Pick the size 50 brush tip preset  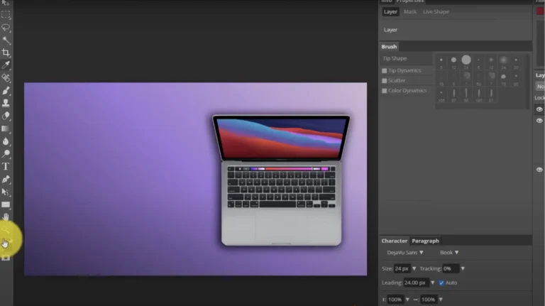(478, 78)
